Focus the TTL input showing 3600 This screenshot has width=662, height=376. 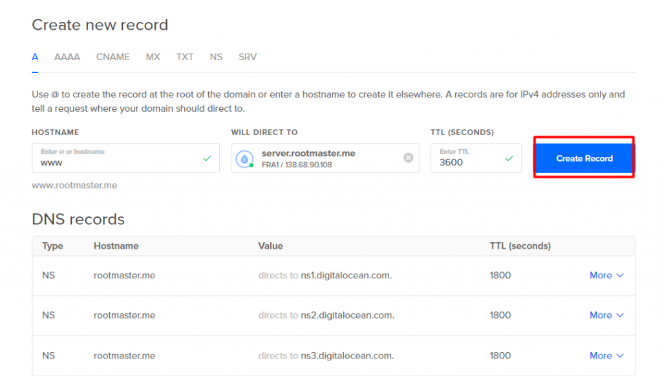click(476, 158)
